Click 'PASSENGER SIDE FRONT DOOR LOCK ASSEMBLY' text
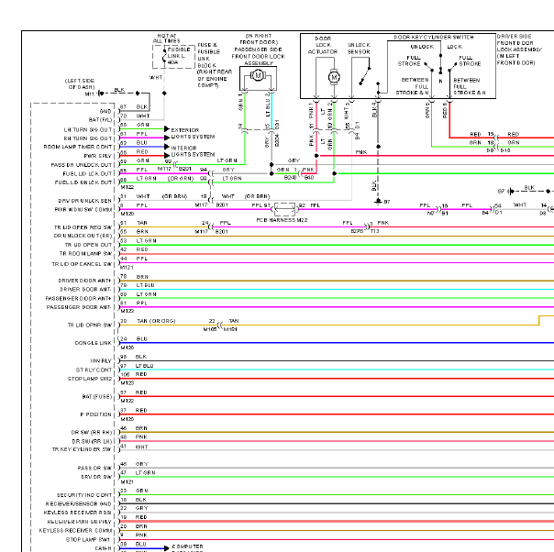 point(259,56)
